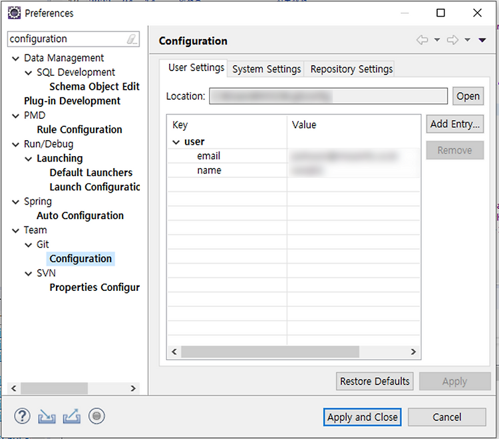The height and width of the screenshot is (439, 499).
Task: Select Default Launchers item
Action: 91,173
